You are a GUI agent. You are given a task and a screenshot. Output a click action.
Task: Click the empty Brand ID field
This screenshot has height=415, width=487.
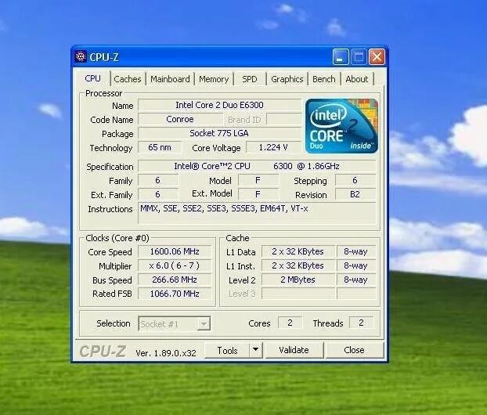pos(284,119)
